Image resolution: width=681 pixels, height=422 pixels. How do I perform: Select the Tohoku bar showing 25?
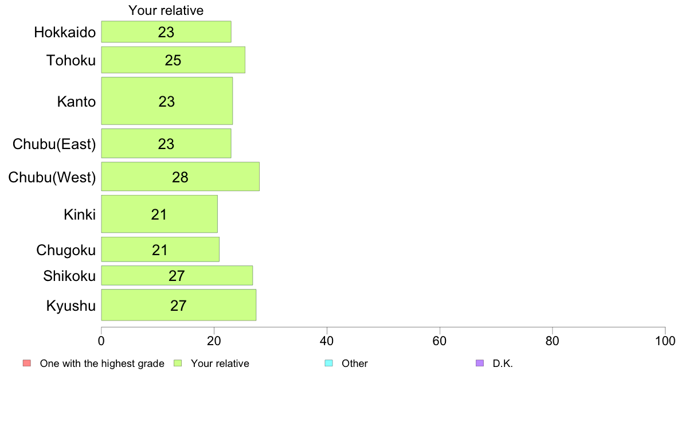coord(173,60)
